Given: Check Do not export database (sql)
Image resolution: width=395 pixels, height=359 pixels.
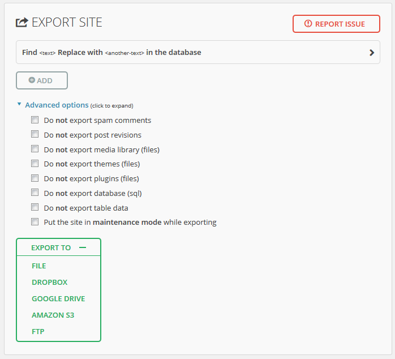Looking at the screenshot, I should (35, 193).
